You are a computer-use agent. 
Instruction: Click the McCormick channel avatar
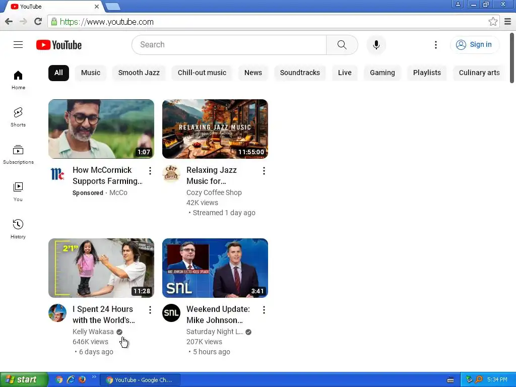point(57,174)
